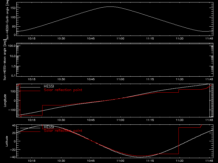
Task: Select 'HESSI' legend text in Latitude plot
Action: click(49, 127)
